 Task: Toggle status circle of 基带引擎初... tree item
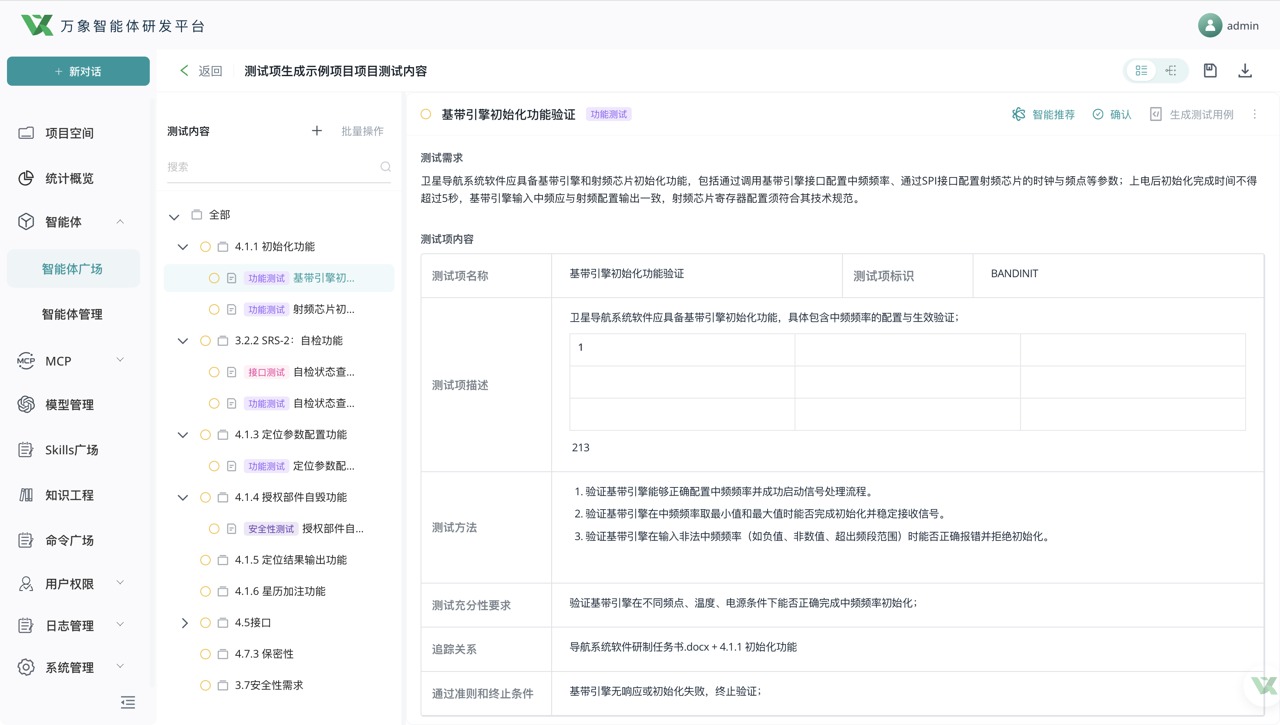pyautogui.click(x=214, y=278)
